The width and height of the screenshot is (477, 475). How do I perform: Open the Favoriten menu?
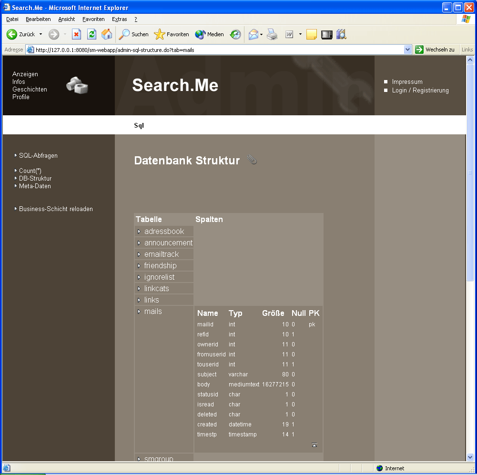(x=93, y=19)
